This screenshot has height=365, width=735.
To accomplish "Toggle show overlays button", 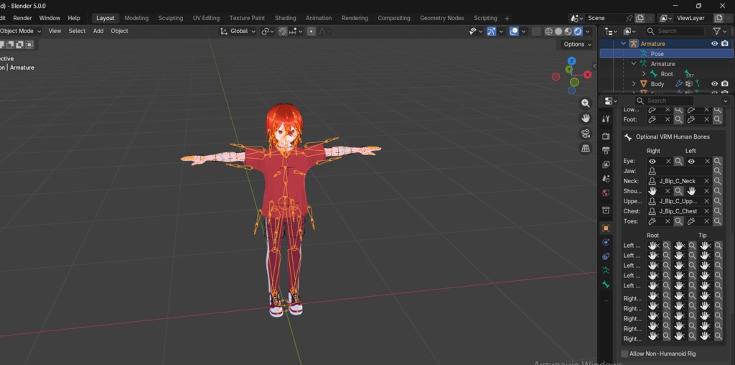I will click(514, 31).
